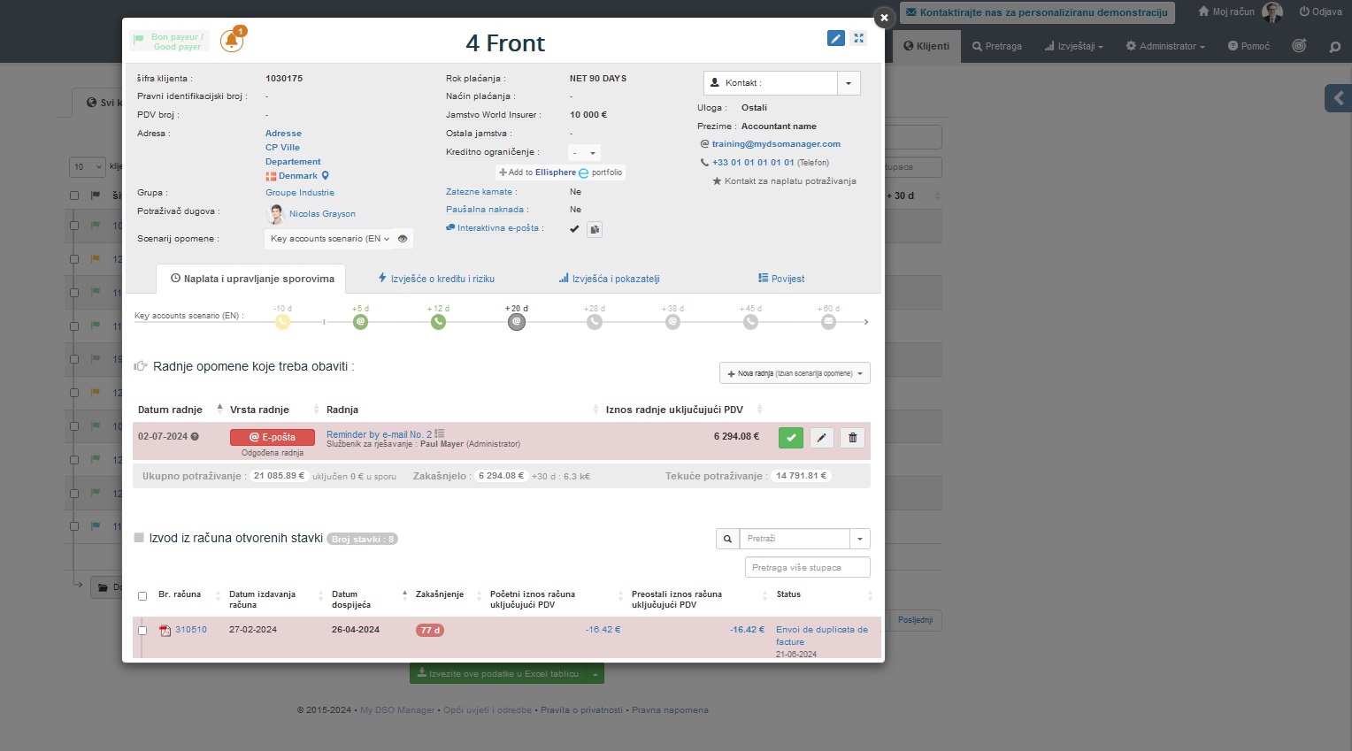Select the +20 d scenario timeline step
The height and width of the screenshot is (751, 1352).
click(517, 322)
